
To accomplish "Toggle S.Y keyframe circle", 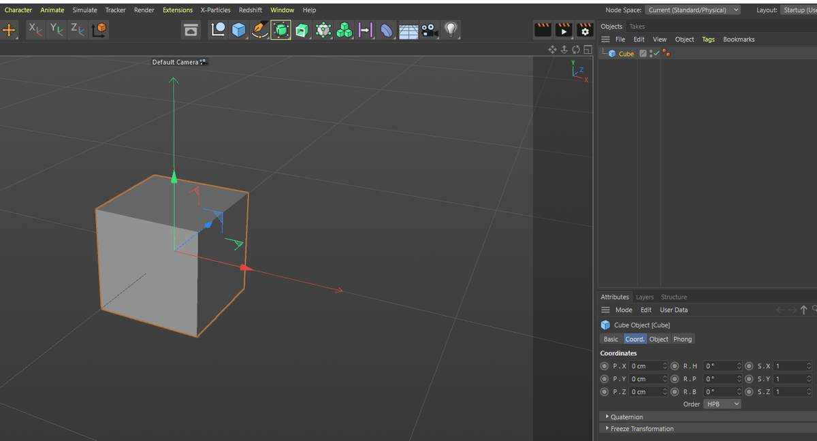I will click(x=749, y=379).
